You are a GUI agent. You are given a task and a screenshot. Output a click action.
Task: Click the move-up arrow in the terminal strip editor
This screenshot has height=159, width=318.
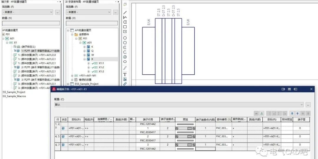297,113
